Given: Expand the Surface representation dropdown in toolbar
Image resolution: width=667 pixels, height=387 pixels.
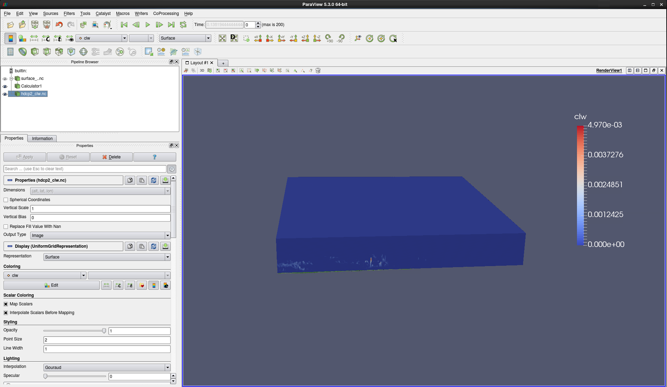Looking at the screenshot, I should pos(185,38).
